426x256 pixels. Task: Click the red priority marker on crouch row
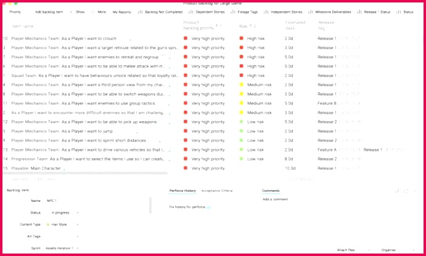186,38
